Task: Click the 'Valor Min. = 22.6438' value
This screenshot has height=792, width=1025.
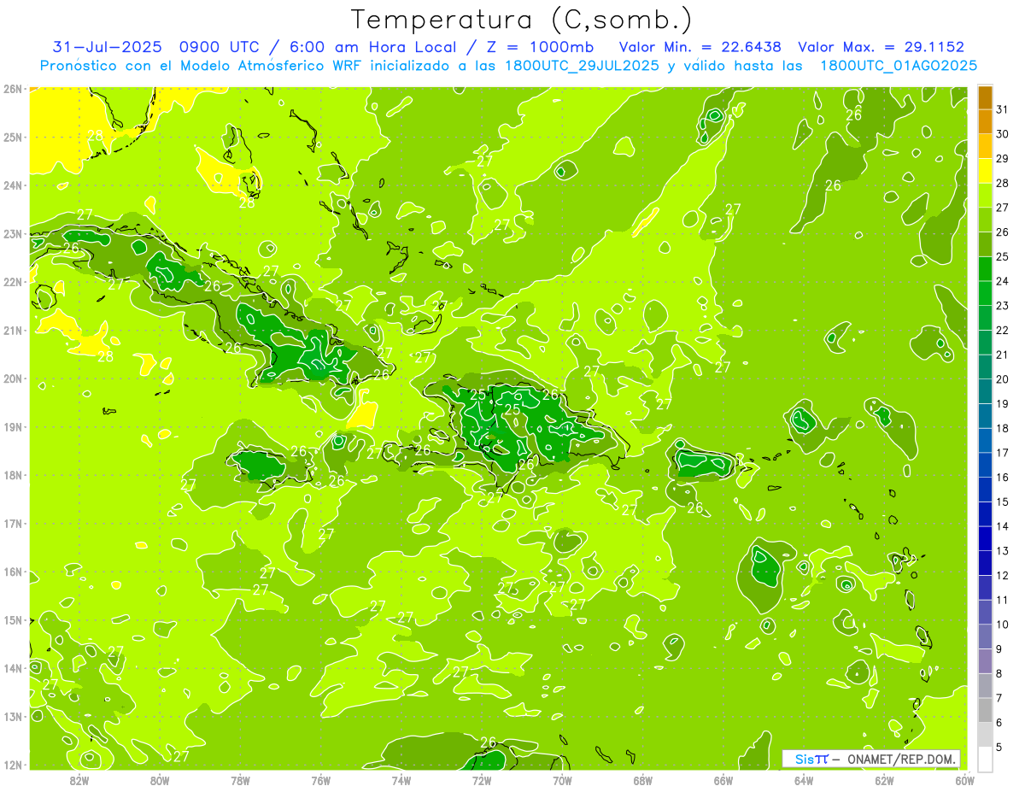Action: click(700, 47)
